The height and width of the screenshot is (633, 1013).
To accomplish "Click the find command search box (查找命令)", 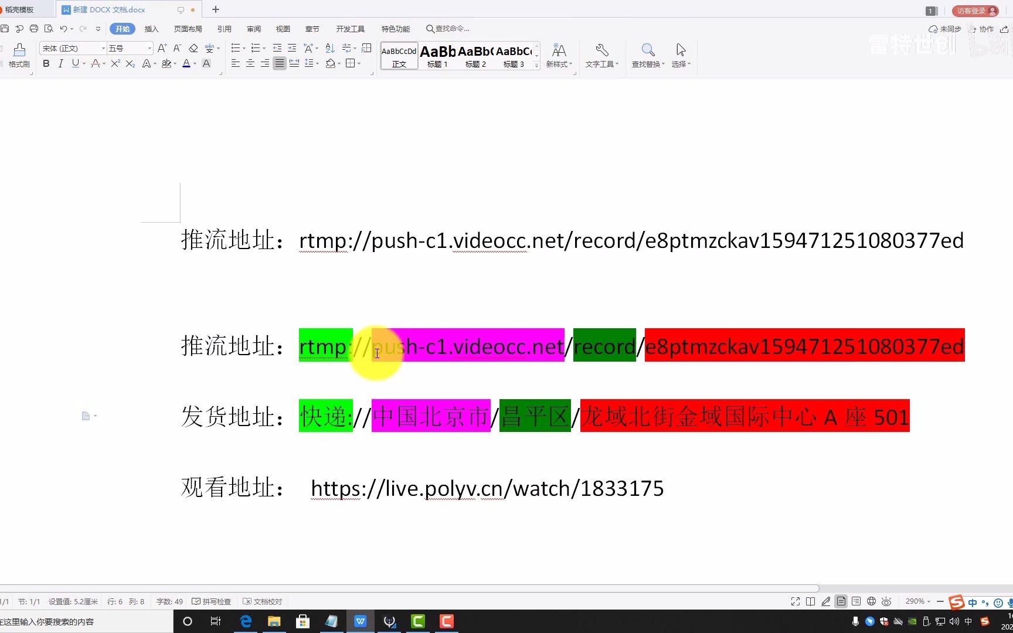I will pos(448,29).
